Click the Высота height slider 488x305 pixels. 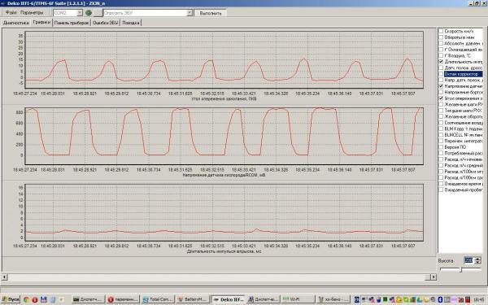[460, 269]
